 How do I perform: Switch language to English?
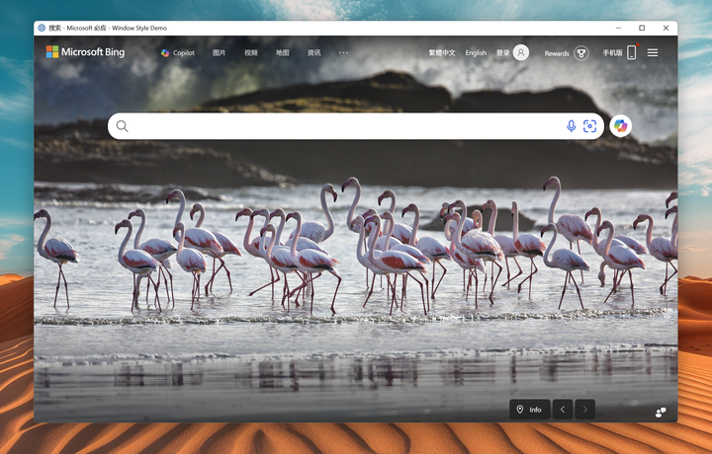(x=476, y=53)
